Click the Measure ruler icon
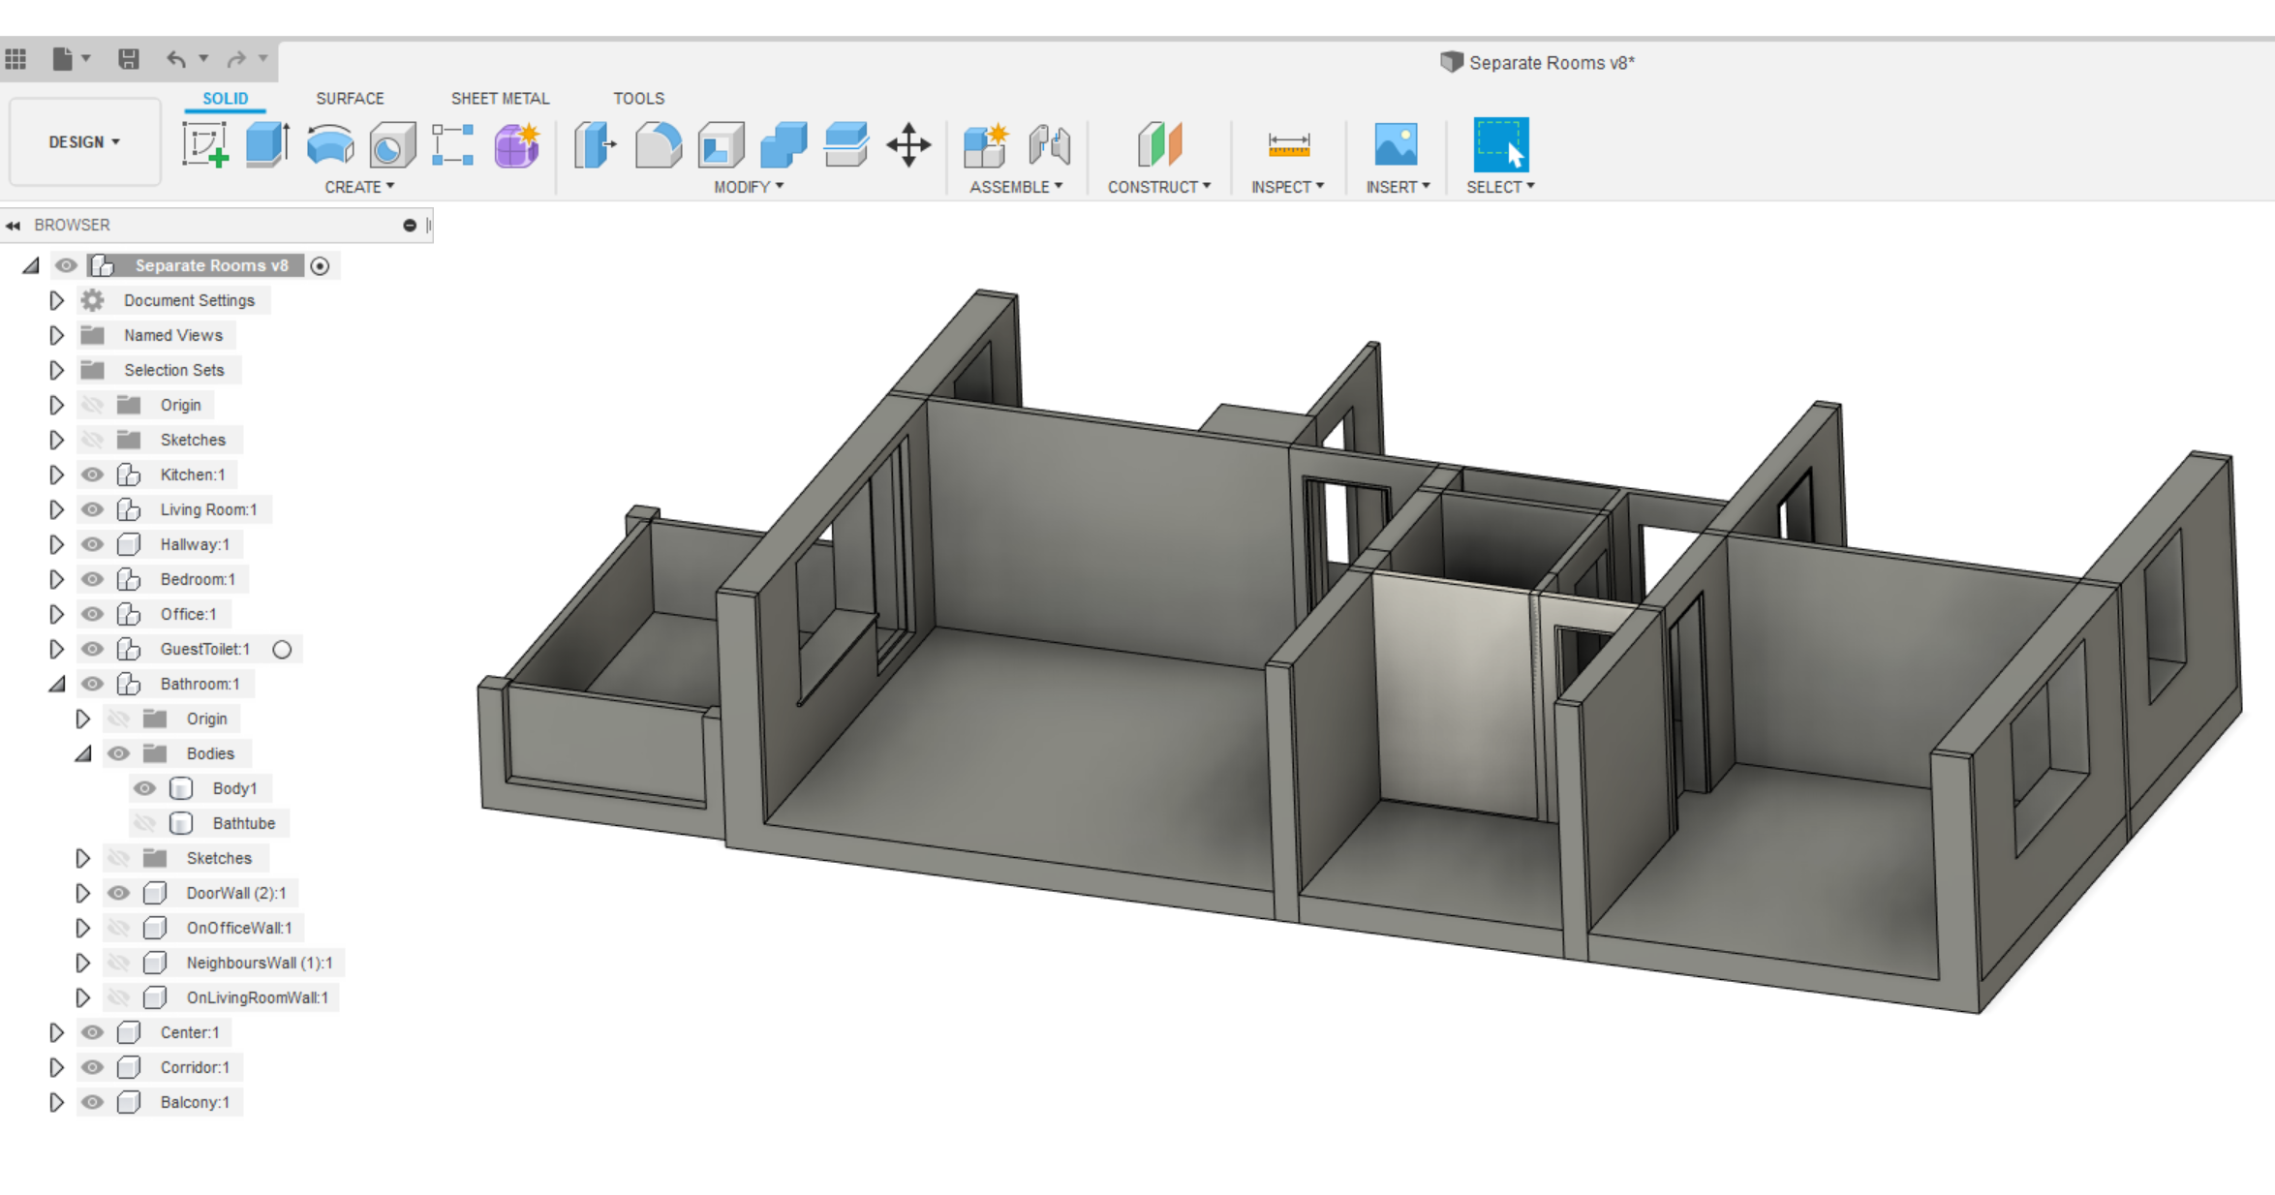Image resolution: width=2275 pixels, height=1195 pixels. coord(1288,145)
